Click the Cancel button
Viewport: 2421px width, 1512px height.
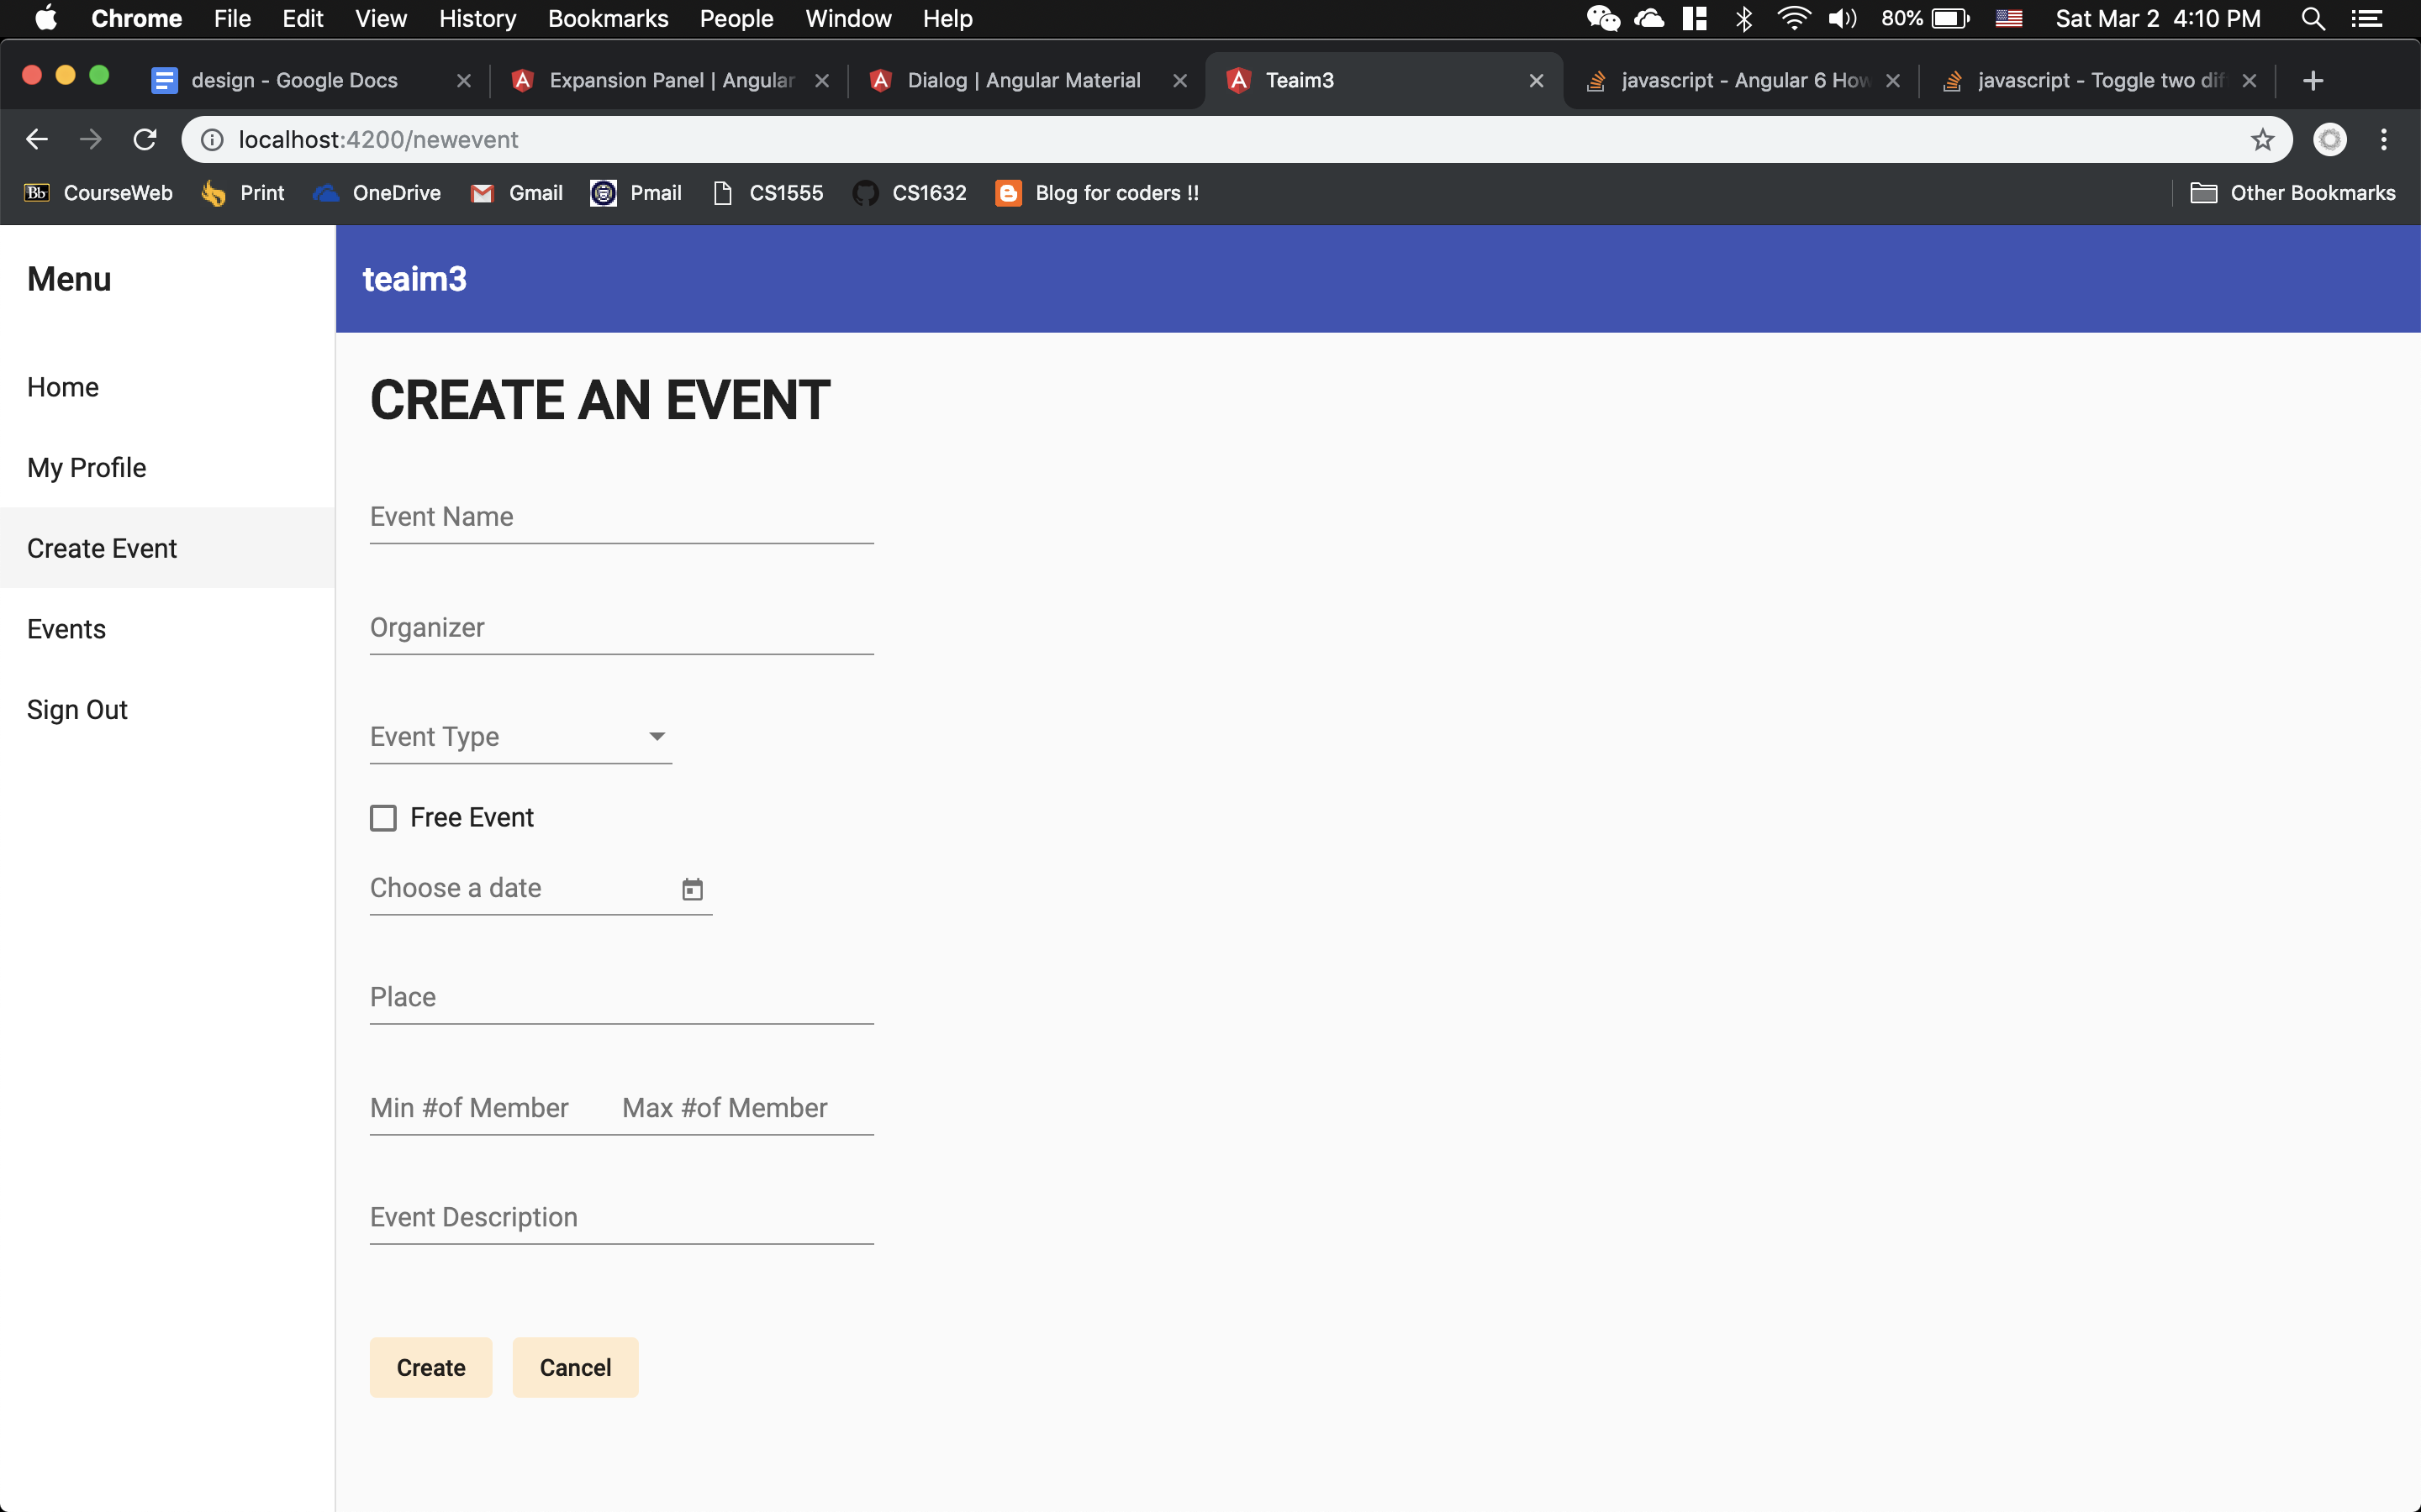(x=574, y=1367)
